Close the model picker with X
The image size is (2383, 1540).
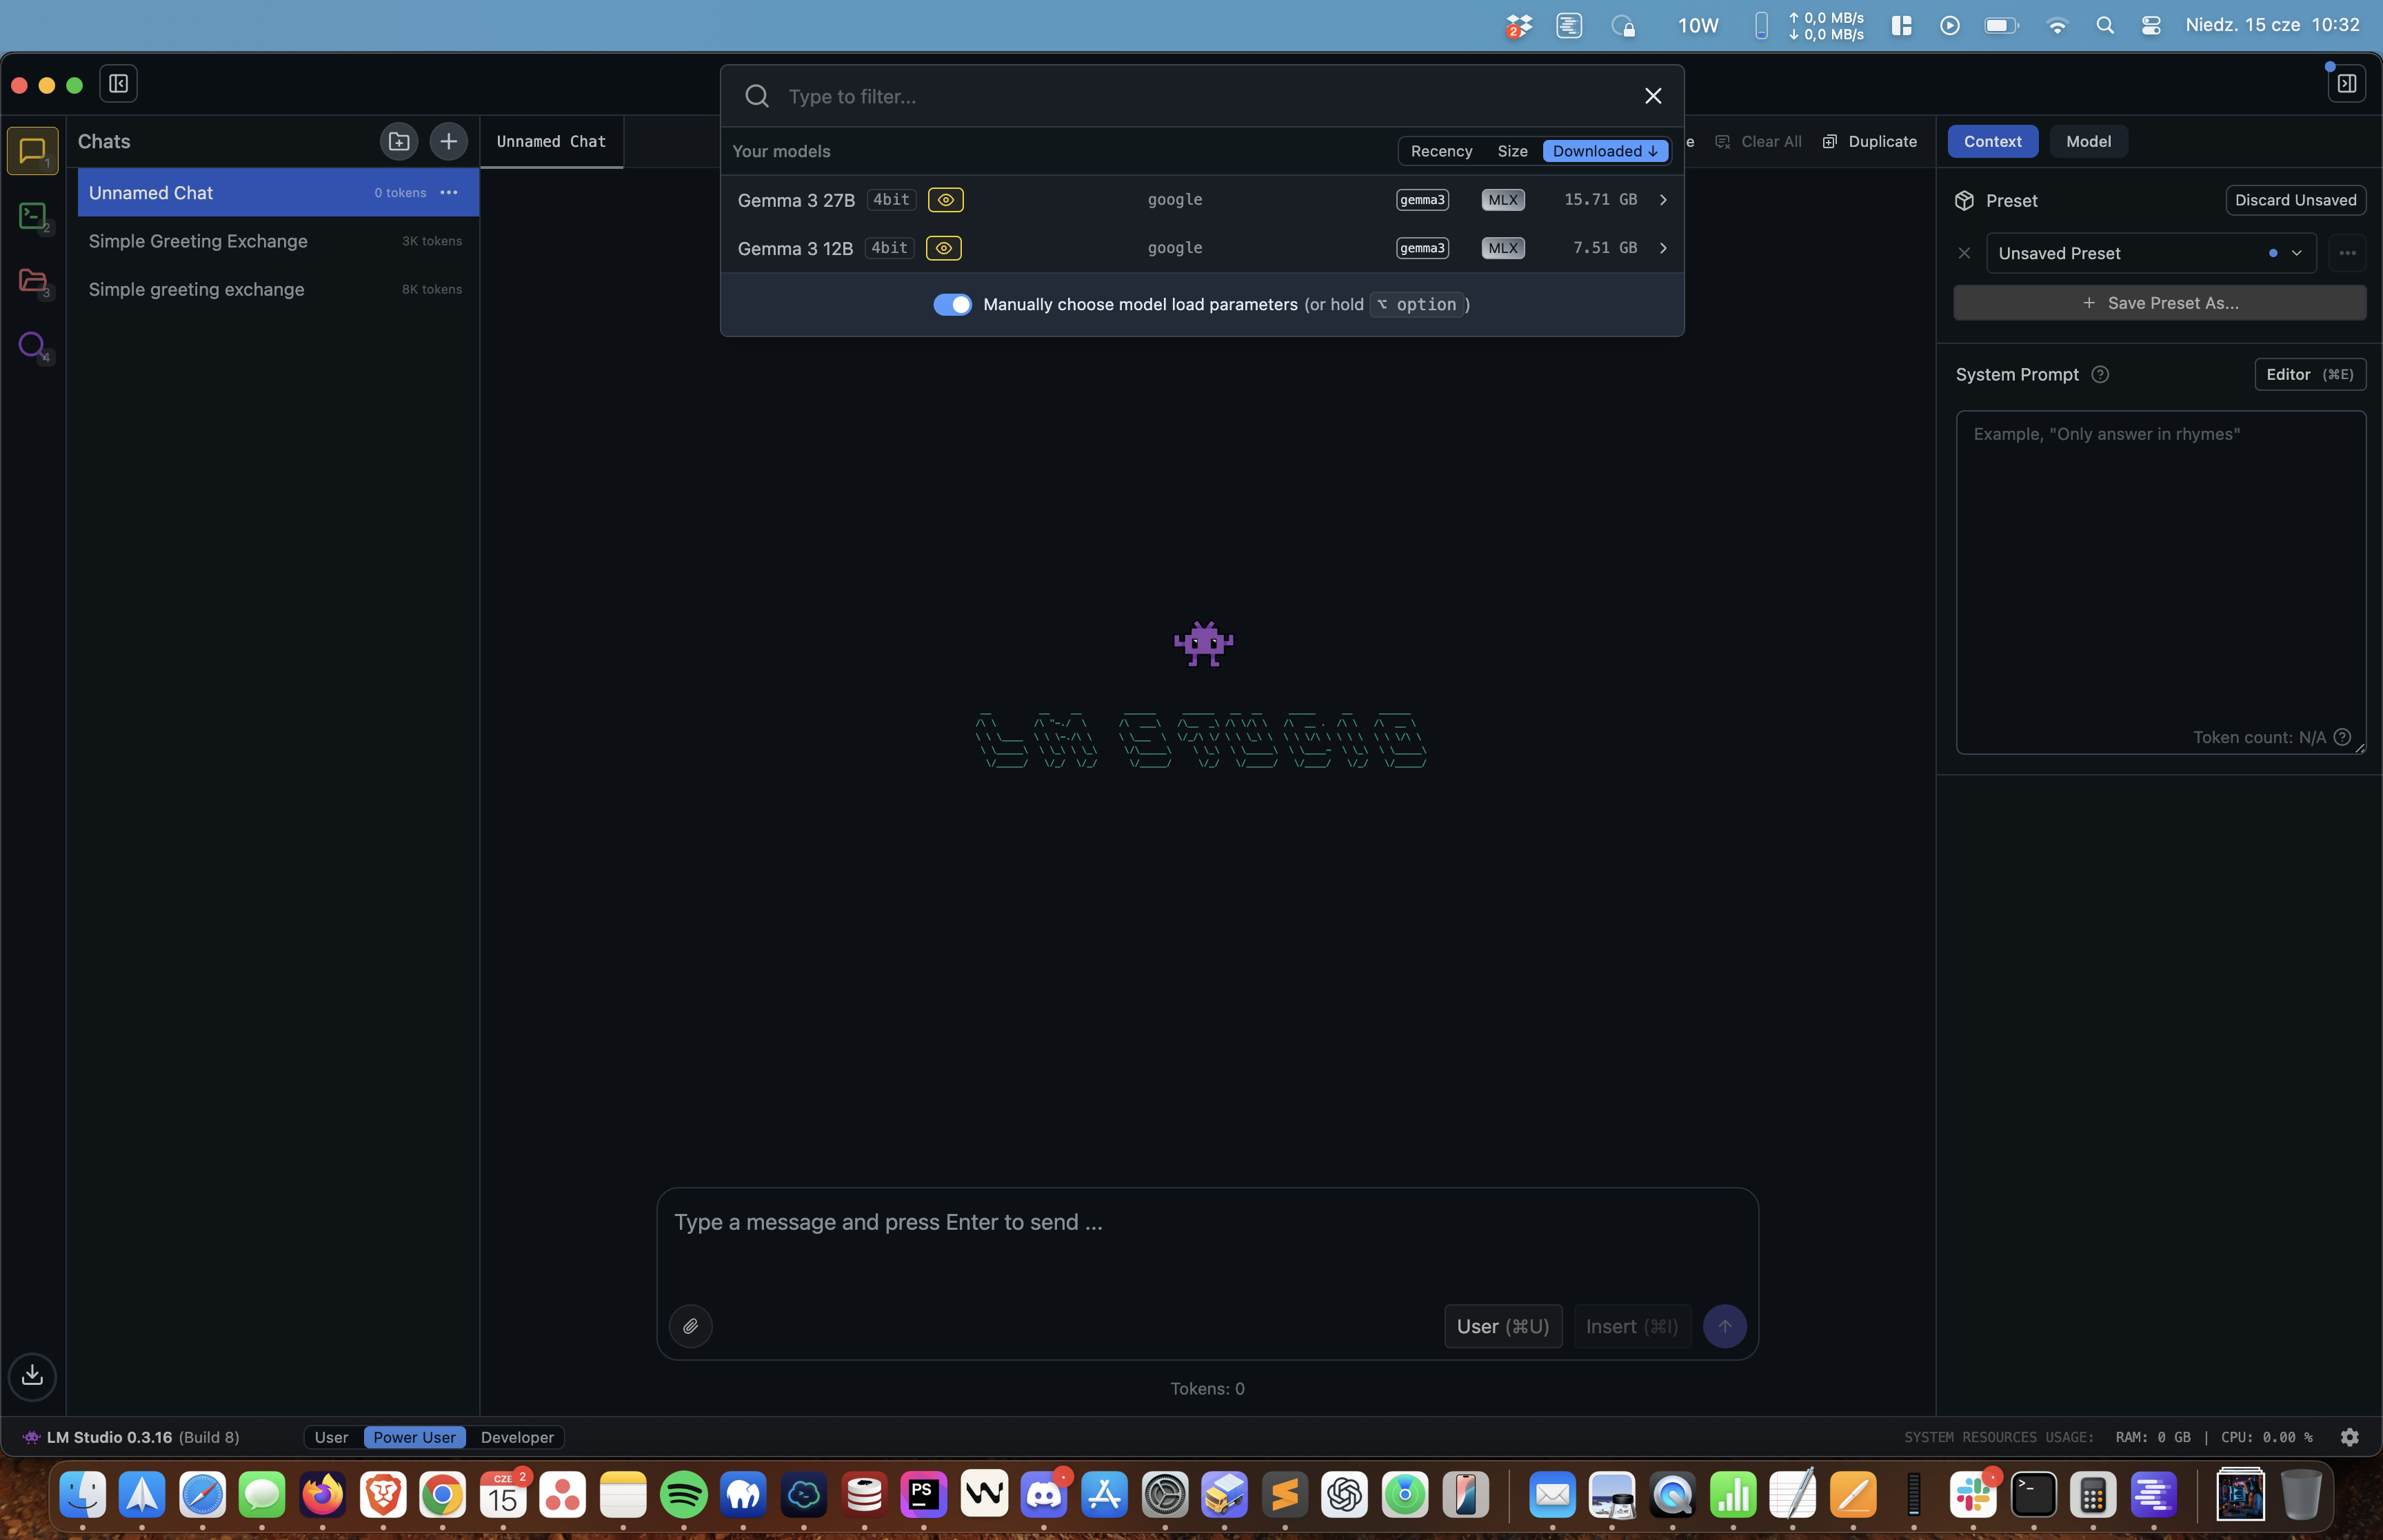[1653, 96]
